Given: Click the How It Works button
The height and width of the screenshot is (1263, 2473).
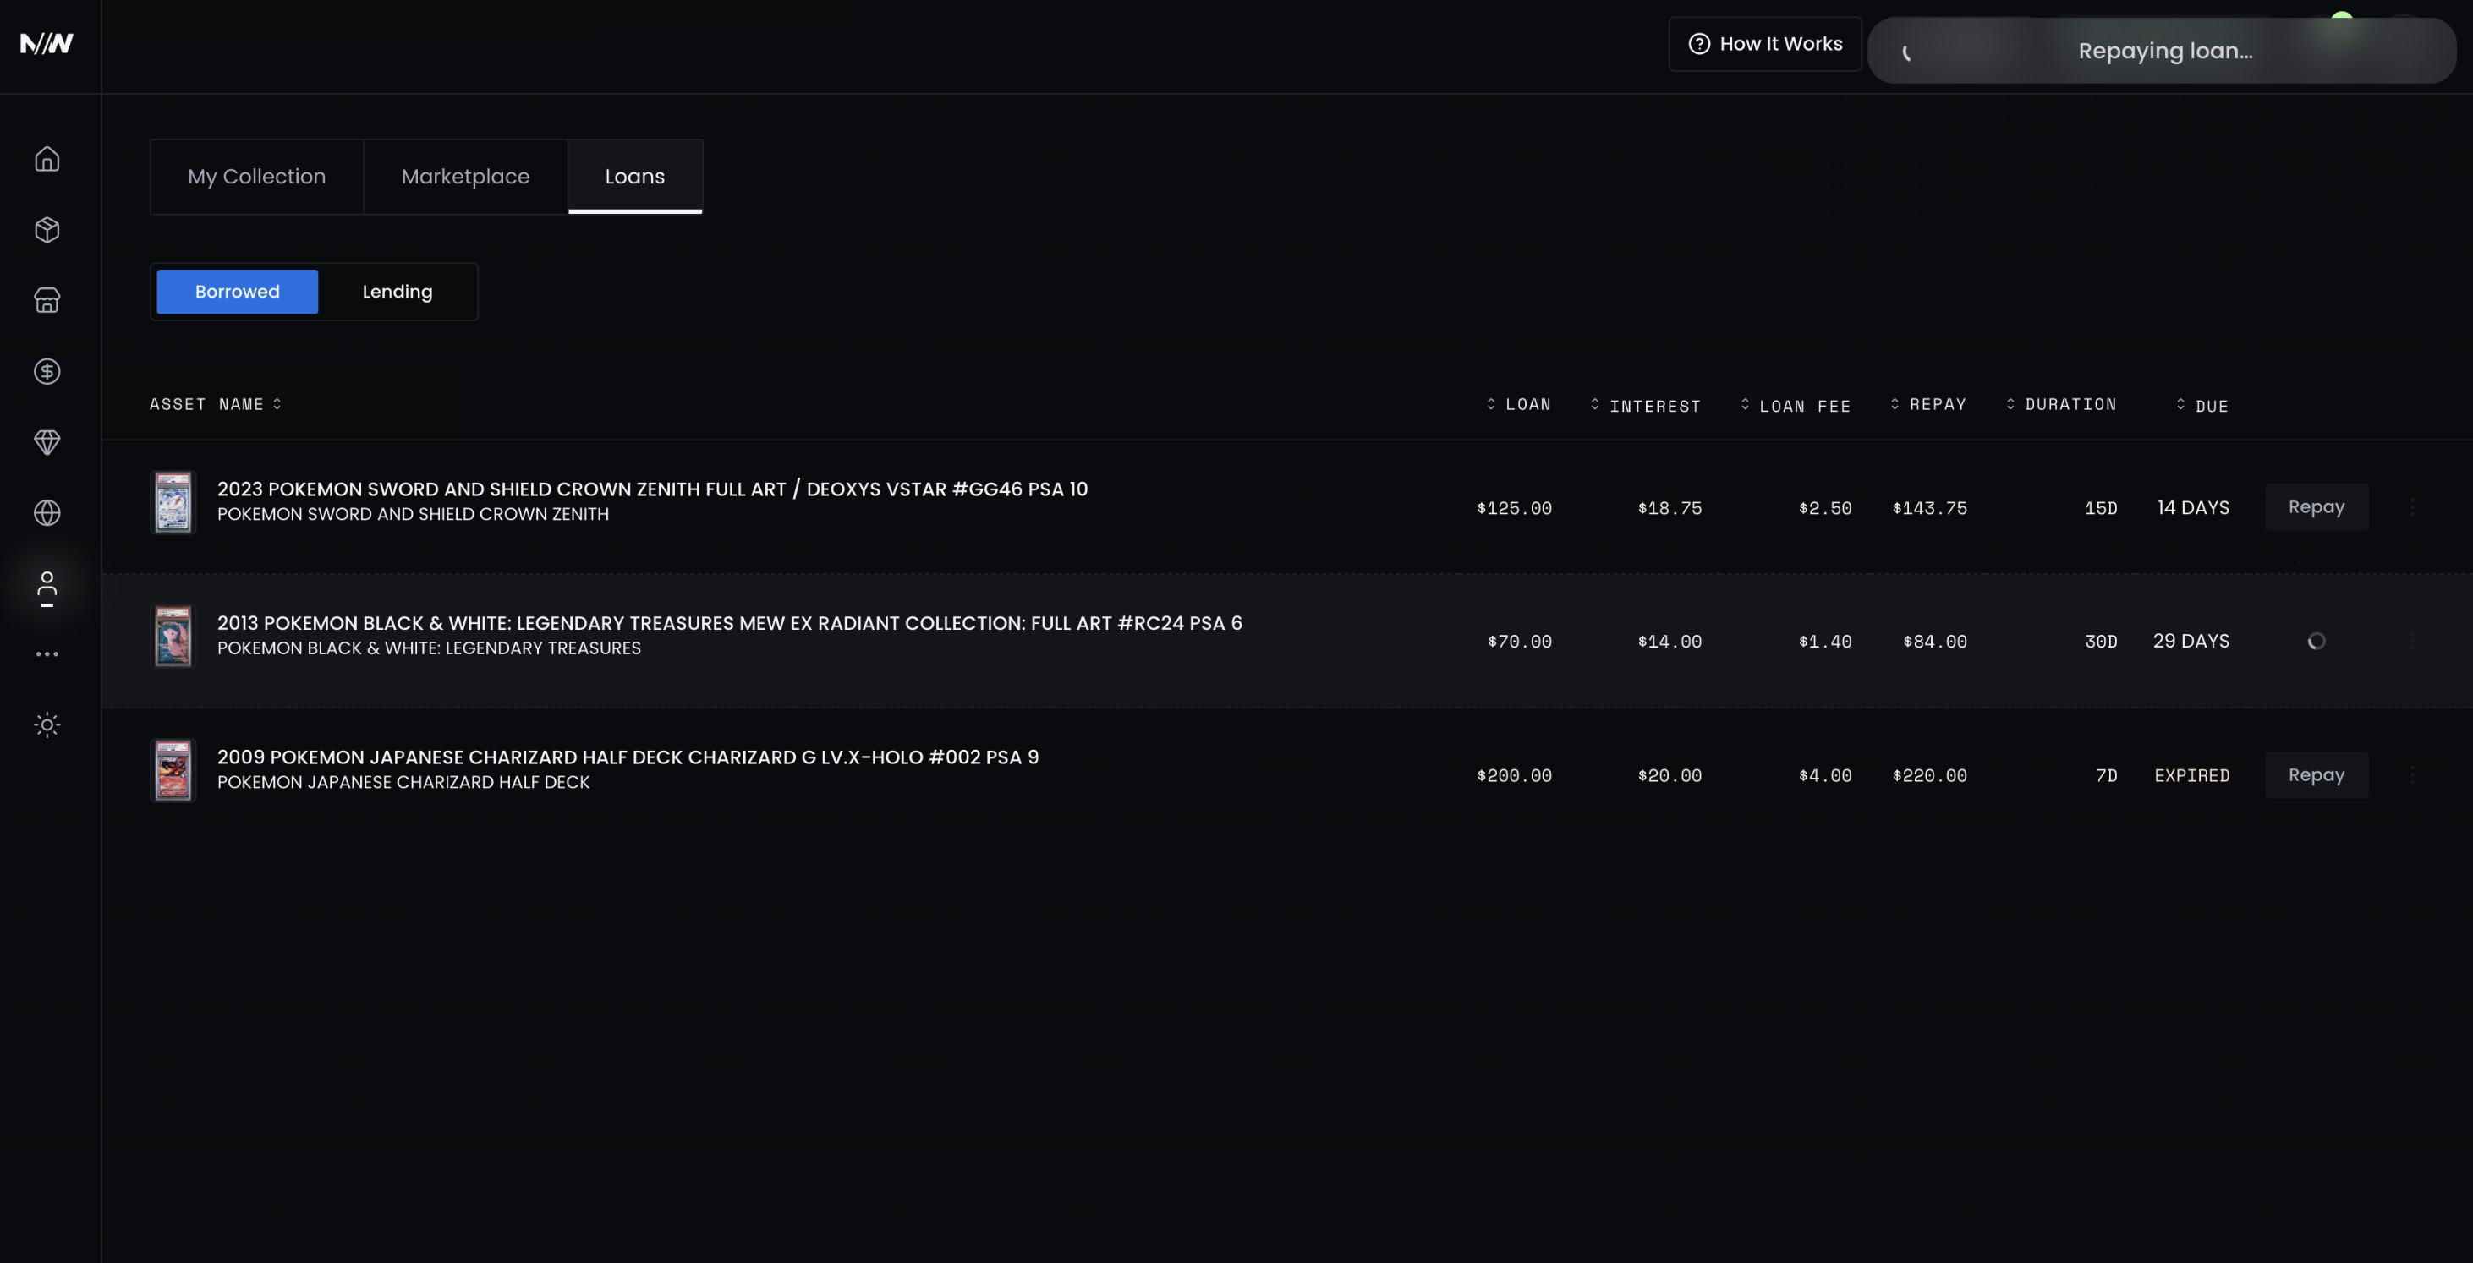Looking at the screenshot, I should click(x=1764, y=44).
